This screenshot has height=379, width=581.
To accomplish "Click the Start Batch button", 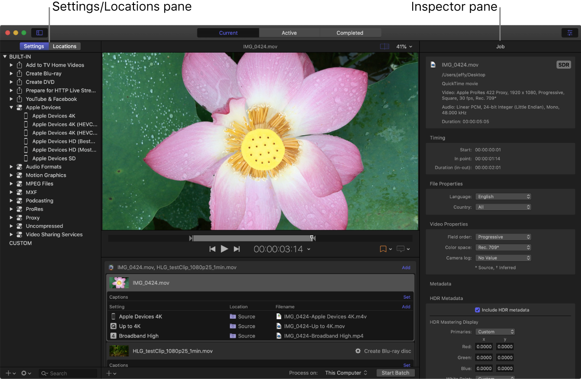I will point(395,373).
